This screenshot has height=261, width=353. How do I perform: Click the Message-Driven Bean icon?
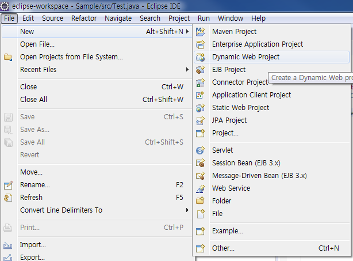200,176
